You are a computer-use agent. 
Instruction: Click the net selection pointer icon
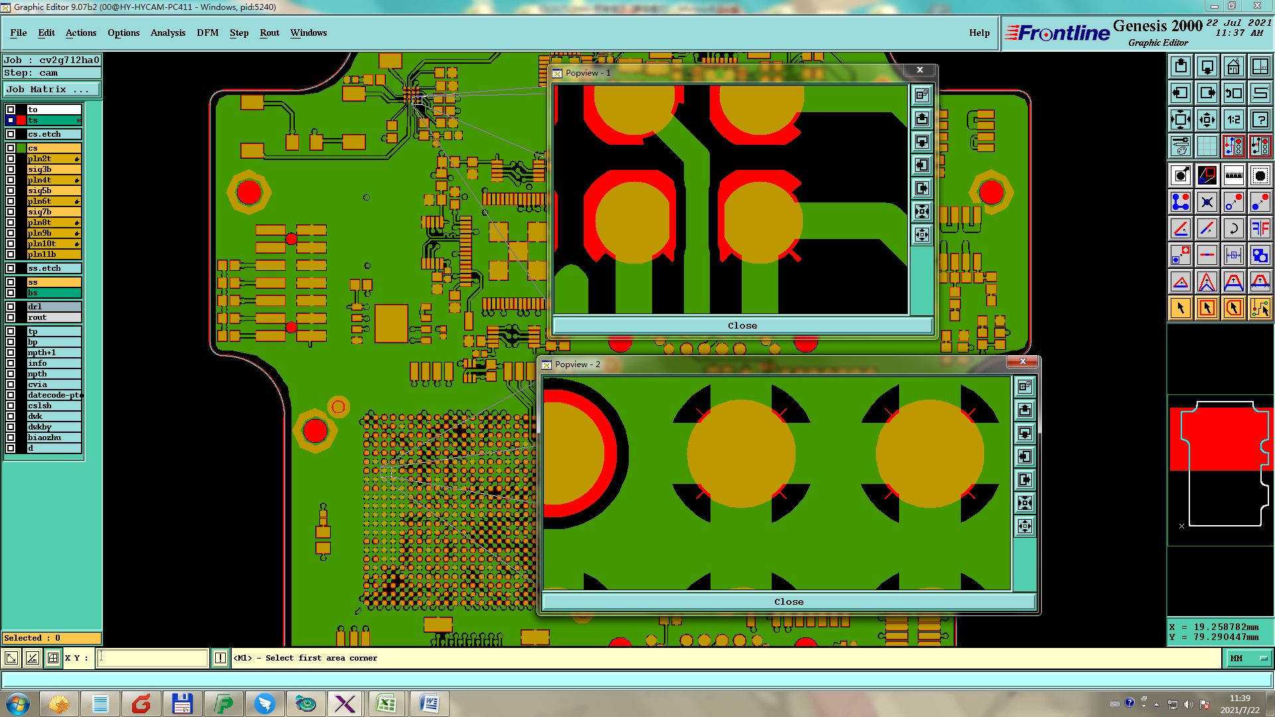coord(1260,308)
